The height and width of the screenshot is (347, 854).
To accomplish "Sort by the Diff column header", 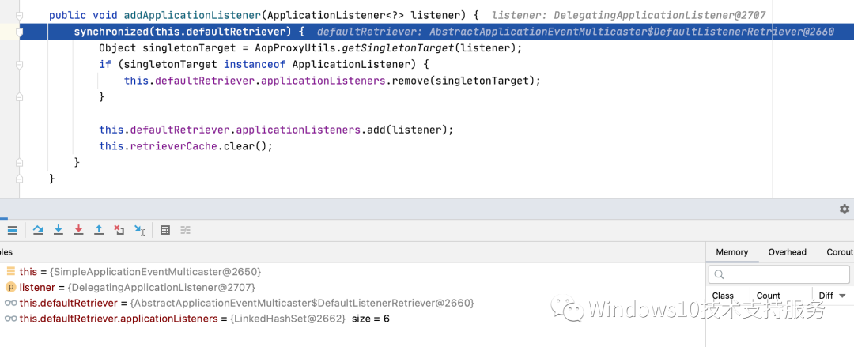I will pyautogui.click(x=826, y=296).
